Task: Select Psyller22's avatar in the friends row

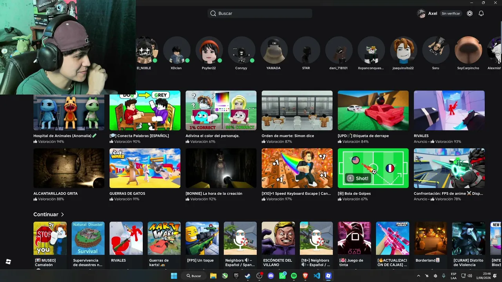Action: [x=209, y=50]
